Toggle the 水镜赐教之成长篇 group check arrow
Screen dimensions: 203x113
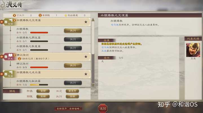tap(6, 74)
